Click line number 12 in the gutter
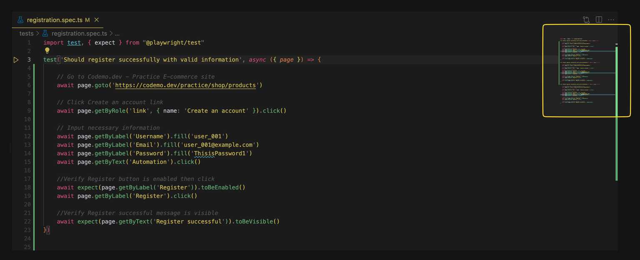640x260 pixels. [27, 136]
